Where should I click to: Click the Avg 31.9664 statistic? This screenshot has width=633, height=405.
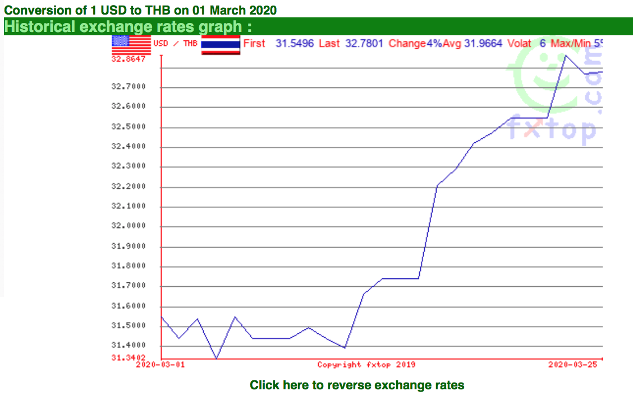(473, 43)
